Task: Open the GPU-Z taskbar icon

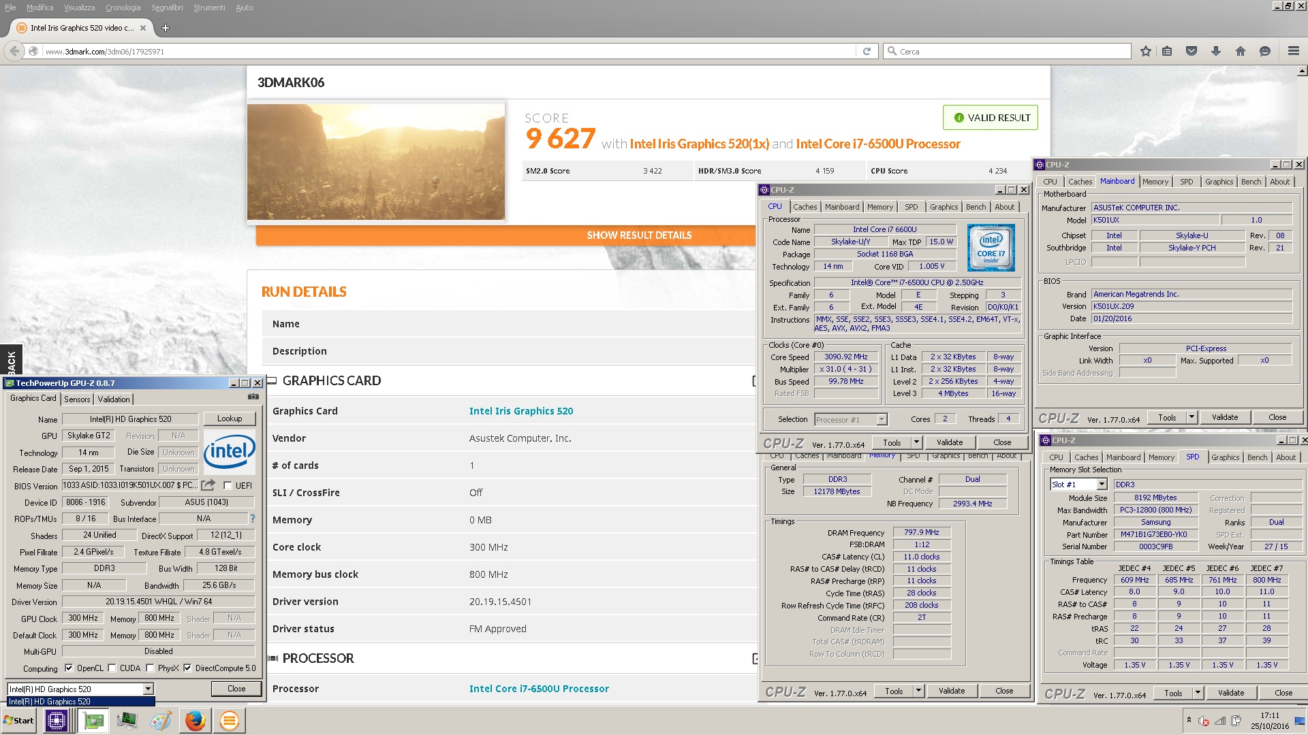Action: click(x=93, y=720)
